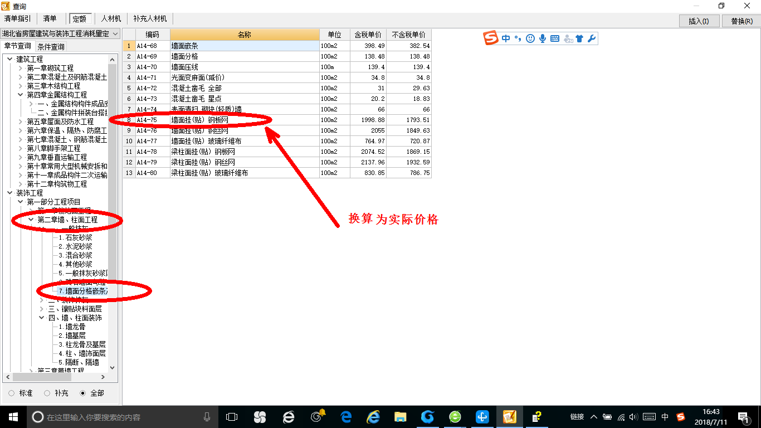Open the 章节查询 tab
The width and height of the screenshot is (761, 428).
(17, 46)
